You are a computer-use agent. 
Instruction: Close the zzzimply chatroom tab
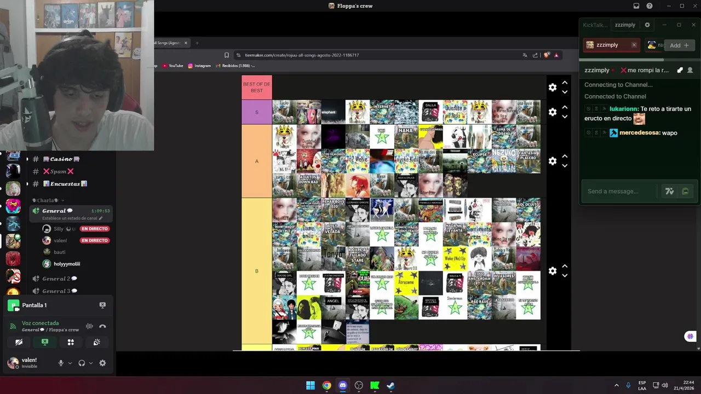click(x=634, y=45)
